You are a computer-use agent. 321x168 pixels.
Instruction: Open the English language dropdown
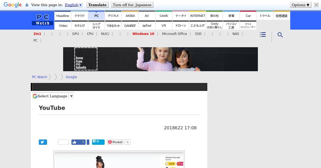click(x=74, y=5)
